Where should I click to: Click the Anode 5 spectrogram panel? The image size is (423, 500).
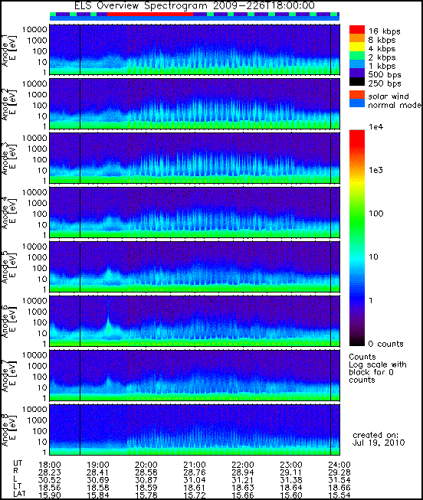(x=195, y=267)
